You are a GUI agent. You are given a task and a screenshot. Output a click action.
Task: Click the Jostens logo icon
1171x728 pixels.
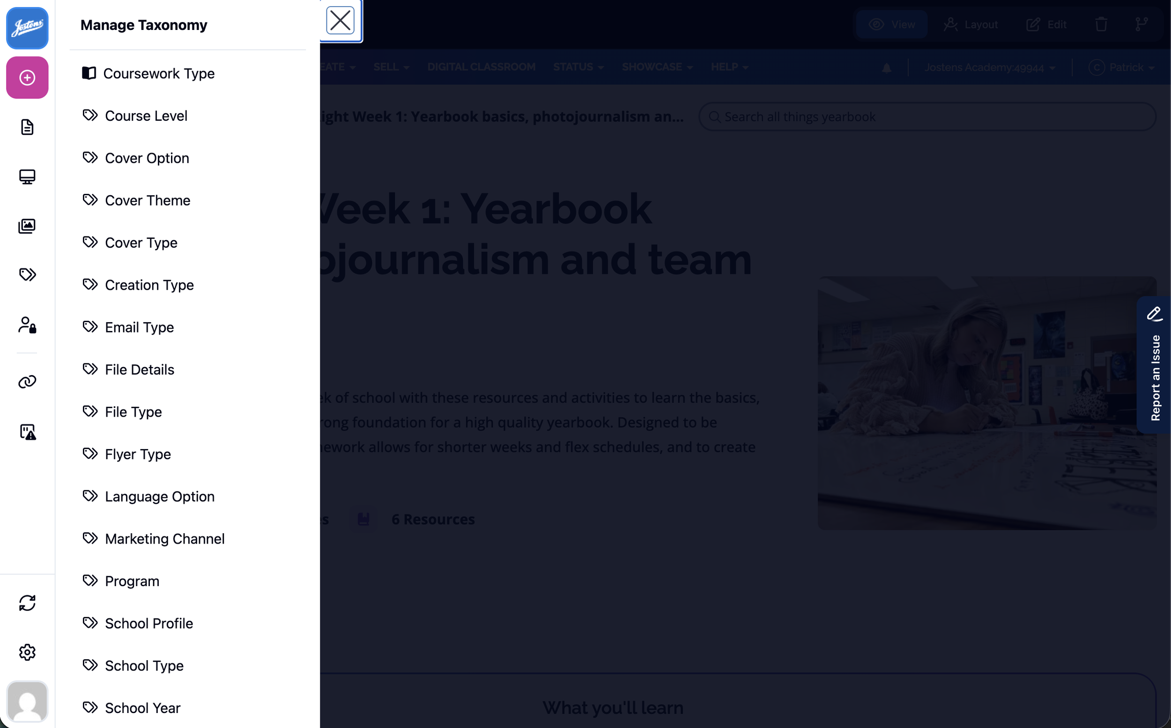[x=27, y=28]
